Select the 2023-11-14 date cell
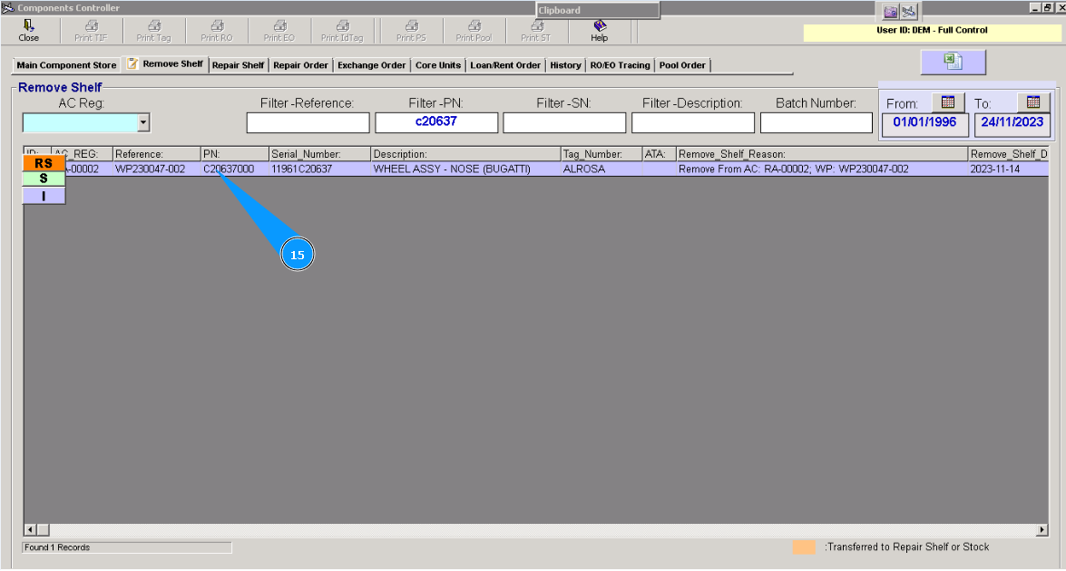Screen dimensions: 1066x571 tap(1008, 169)
